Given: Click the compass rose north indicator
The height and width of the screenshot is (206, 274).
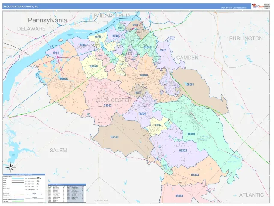Looking at the screenshot, I should [11, 167].
